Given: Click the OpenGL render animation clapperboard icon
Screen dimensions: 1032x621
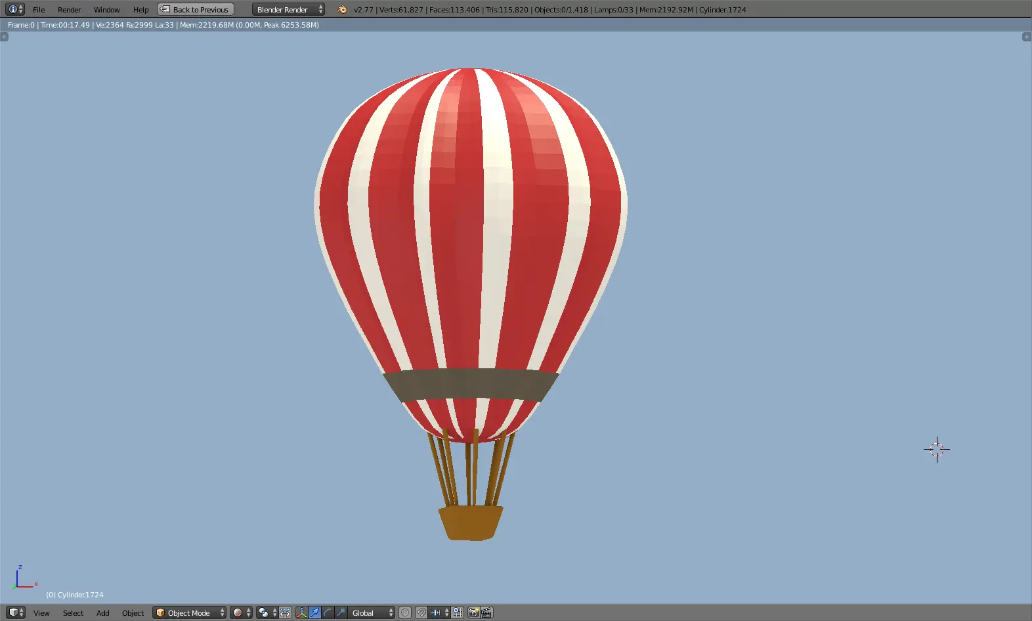Looking at the screenshot, I should coord(486,612).
